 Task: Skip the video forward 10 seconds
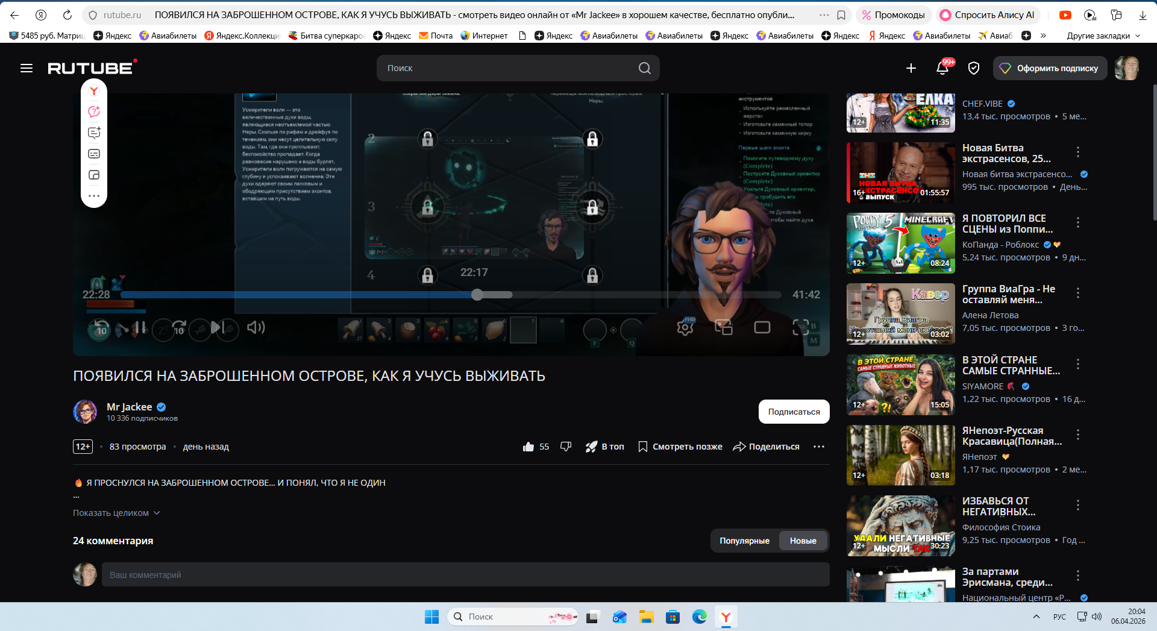tap(179, 328)
